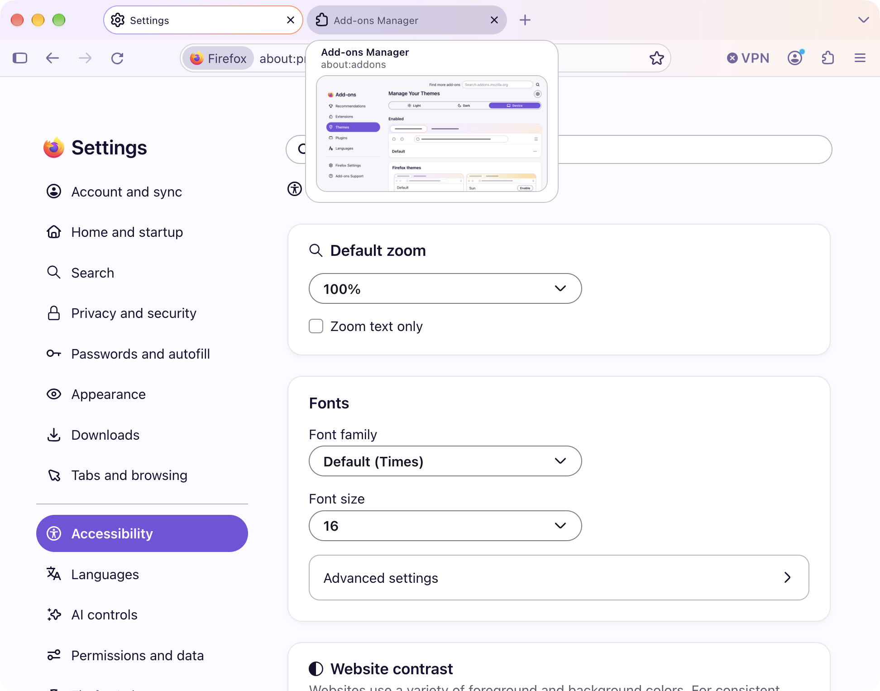This screenshot has height=691, width=880.
Task: Close the Settings tab
Action: coord(291,20)
